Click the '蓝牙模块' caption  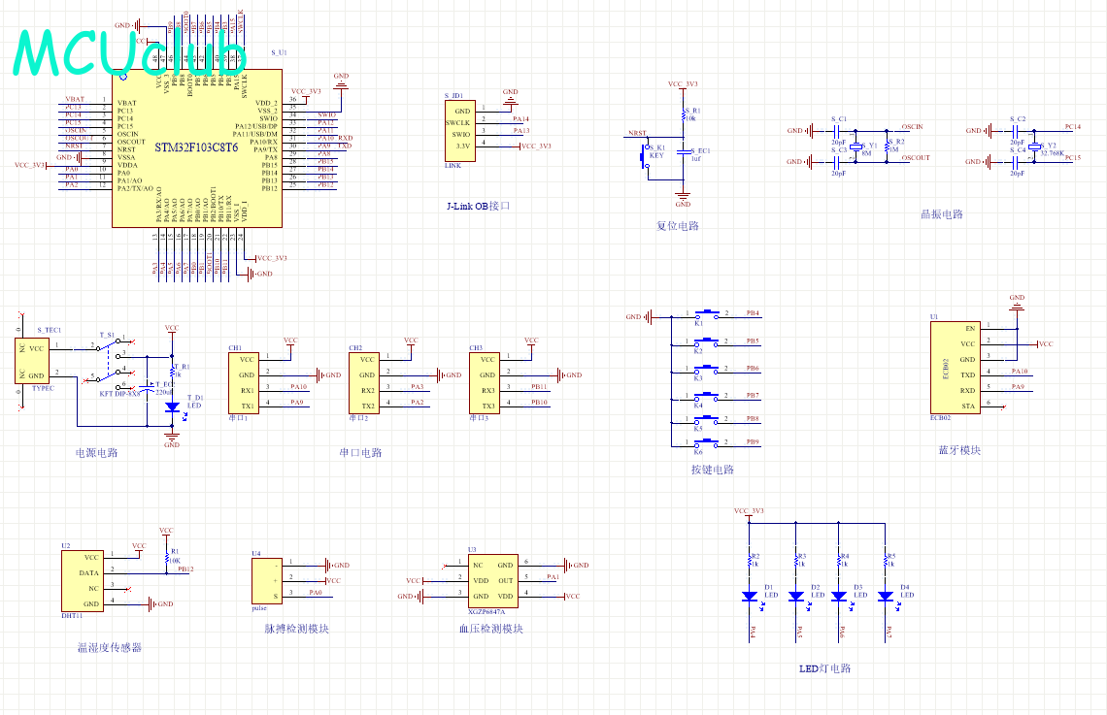[959, 450]
